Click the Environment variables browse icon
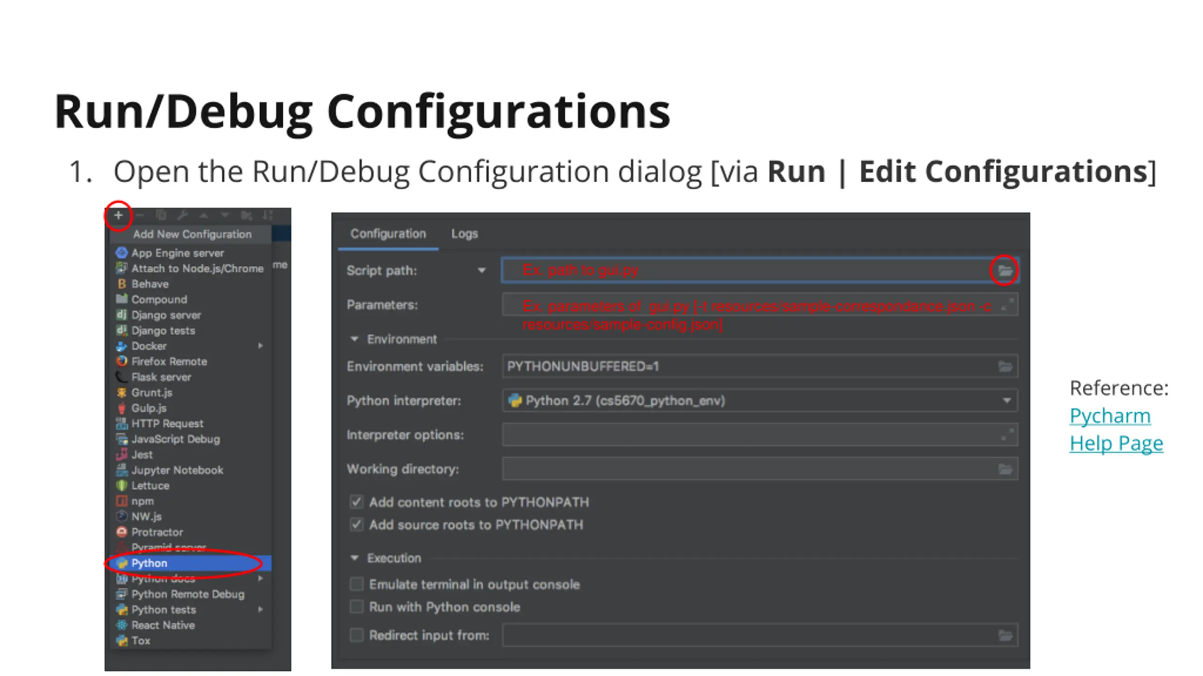The image size is (1203, 676). tap(1005, 367)
